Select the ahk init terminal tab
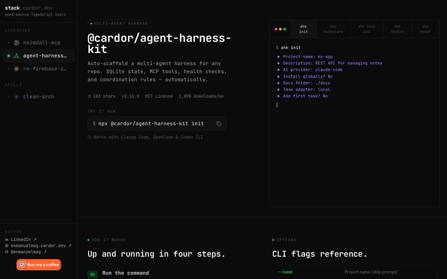 [x=304, y=29]
